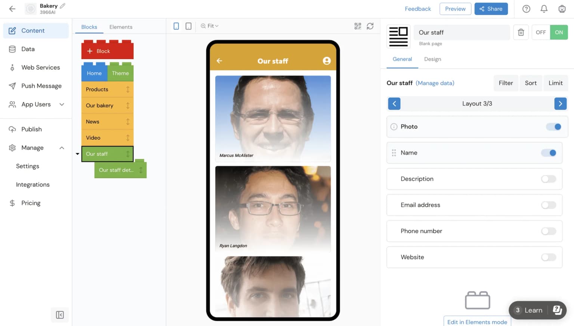Open the Fit zoom dropdown
The width and height of the screenshot is (574, 326).
click(x=209, y=26)
